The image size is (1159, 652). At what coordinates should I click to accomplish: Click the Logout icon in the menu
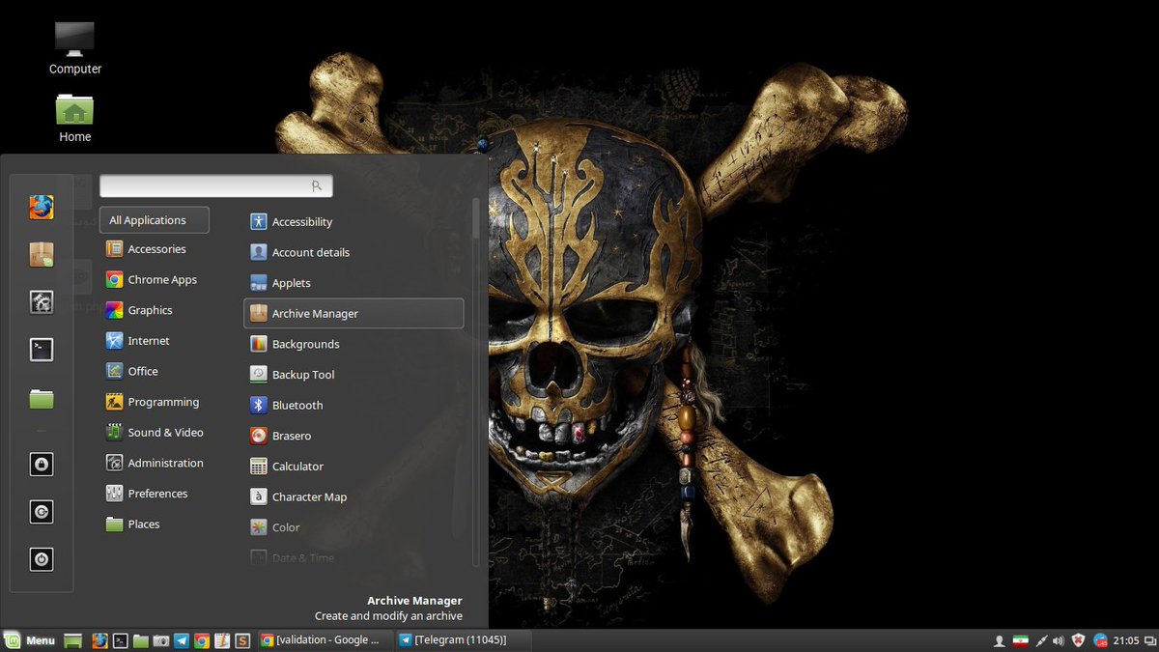point(41,512)
